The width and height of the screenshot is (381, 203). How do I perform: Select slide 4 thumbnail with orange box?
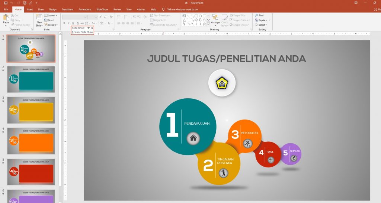(31, 141)
